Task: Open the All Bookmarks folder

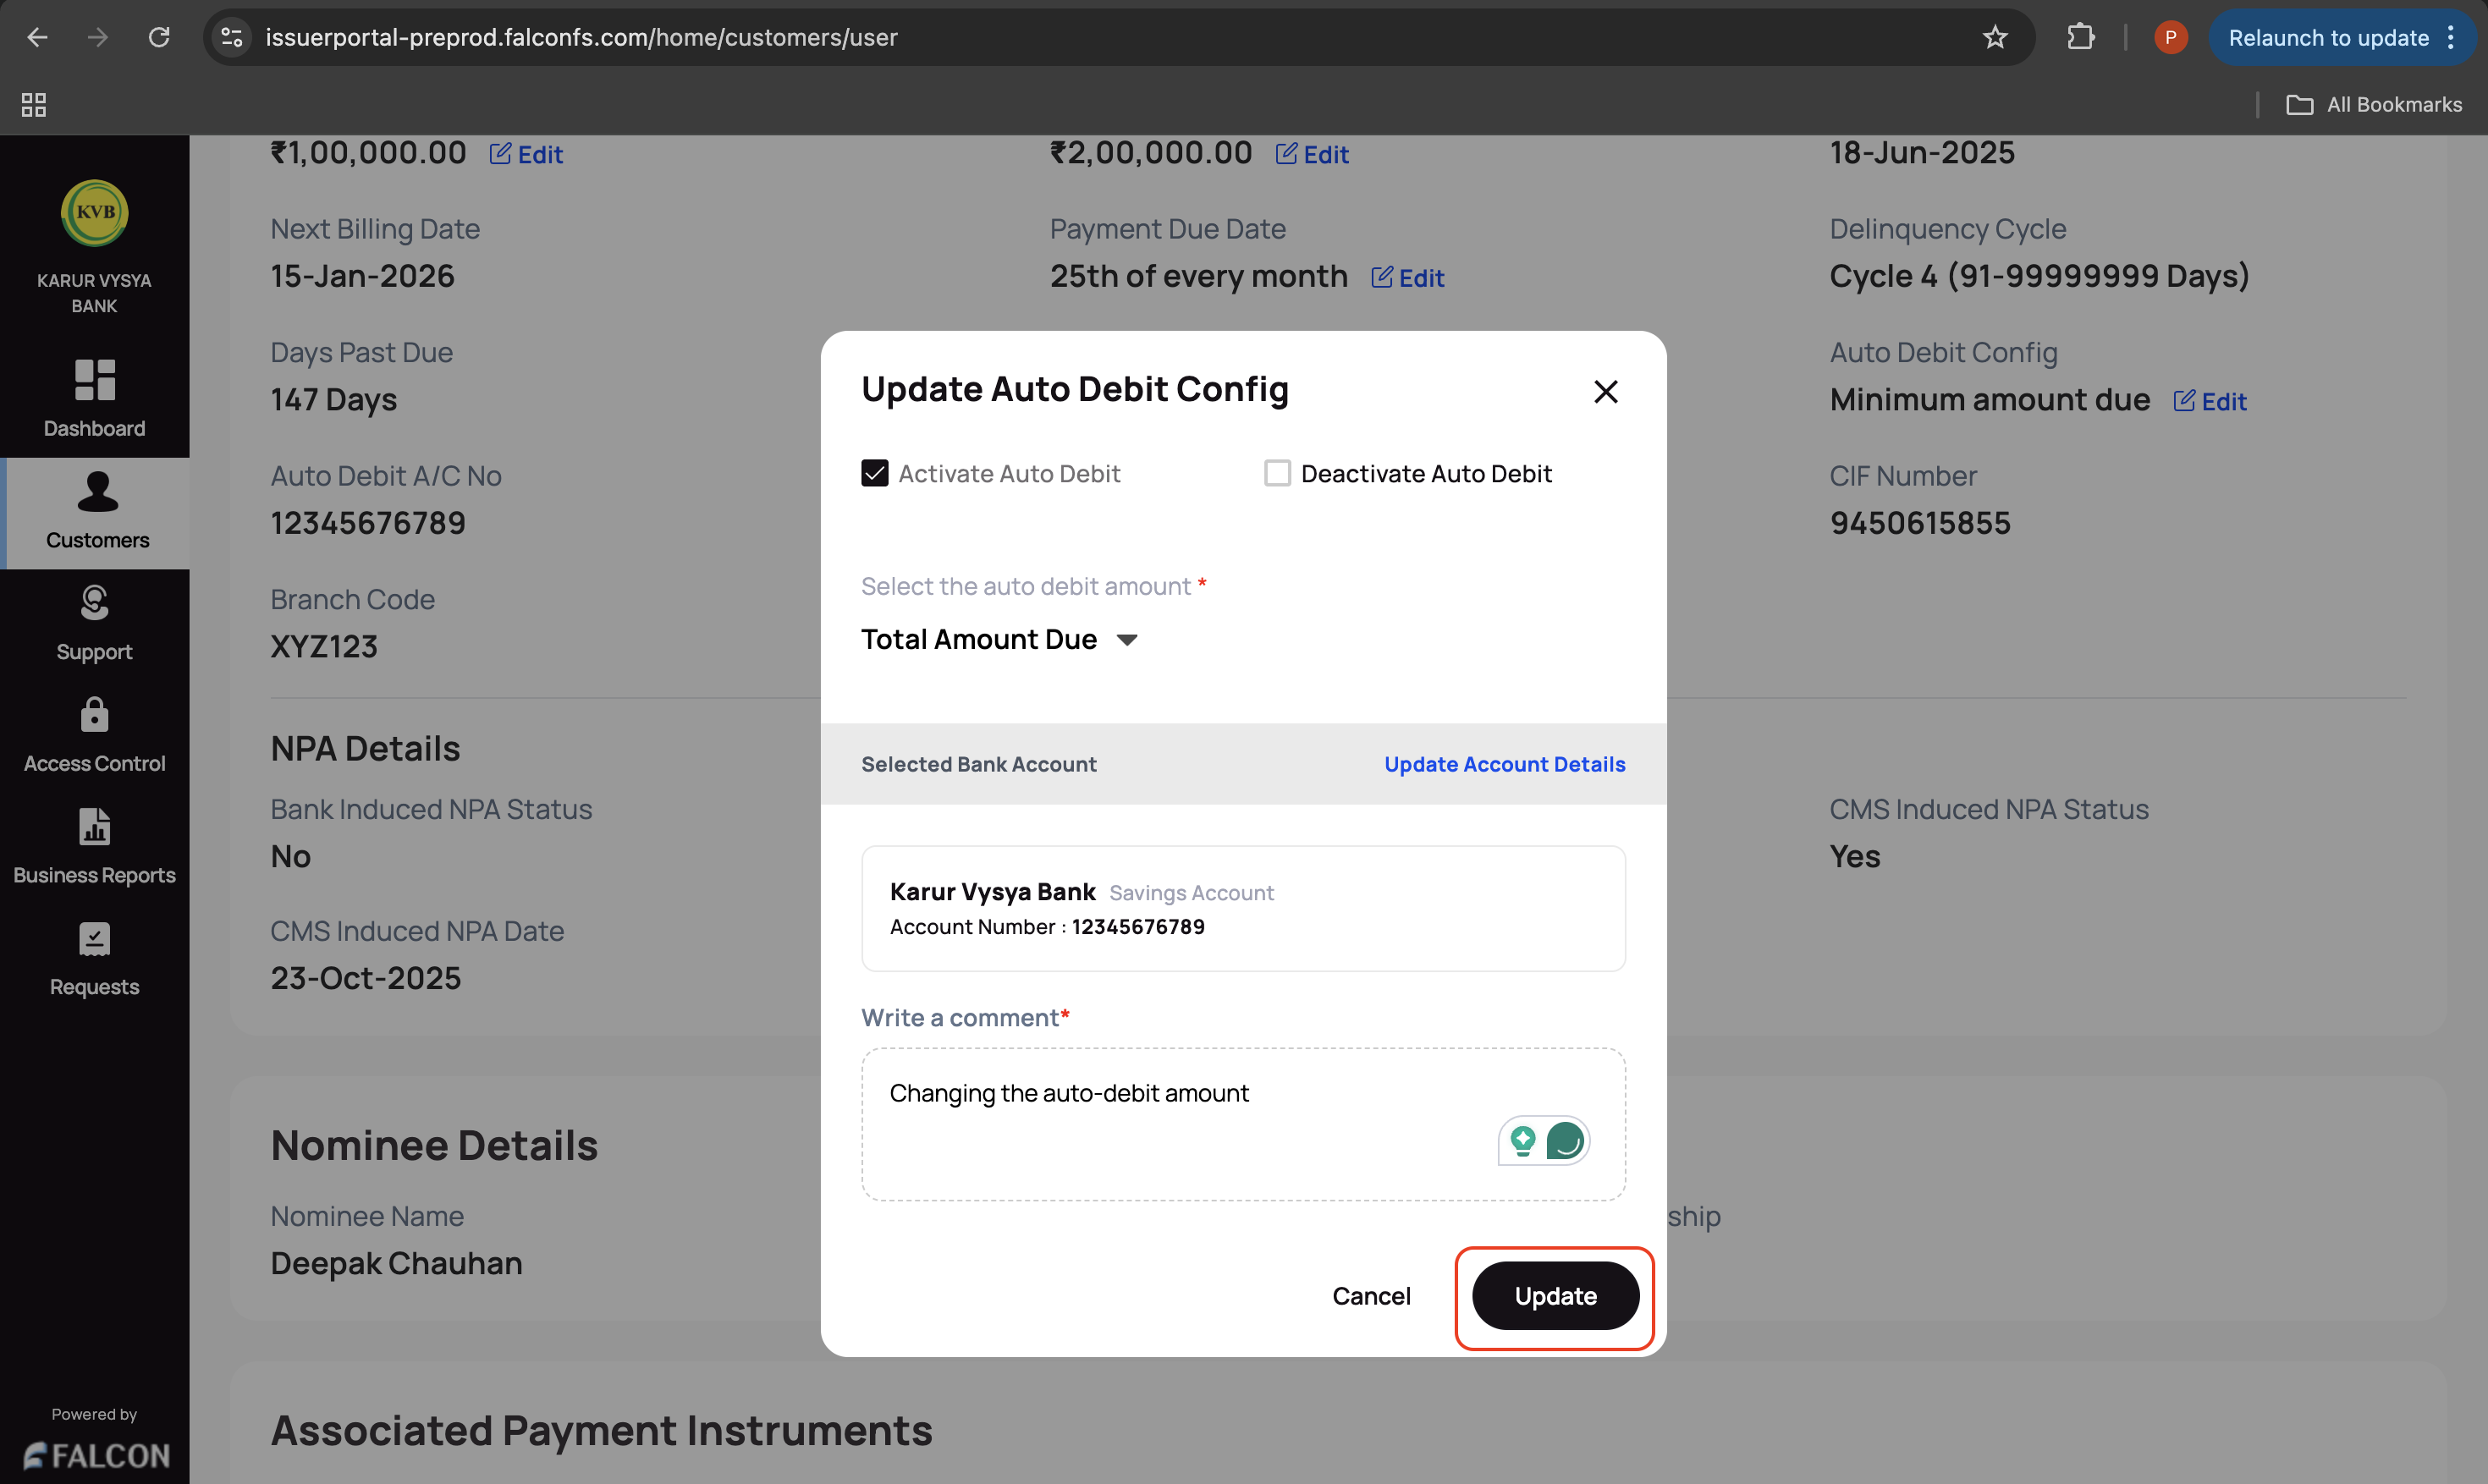Action: pos(2374,105)
